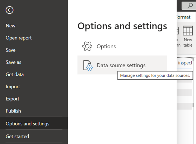Viewport: 196px width, 144px height.
Task: Select Get data in the sidebar
Action: point(15,74)
